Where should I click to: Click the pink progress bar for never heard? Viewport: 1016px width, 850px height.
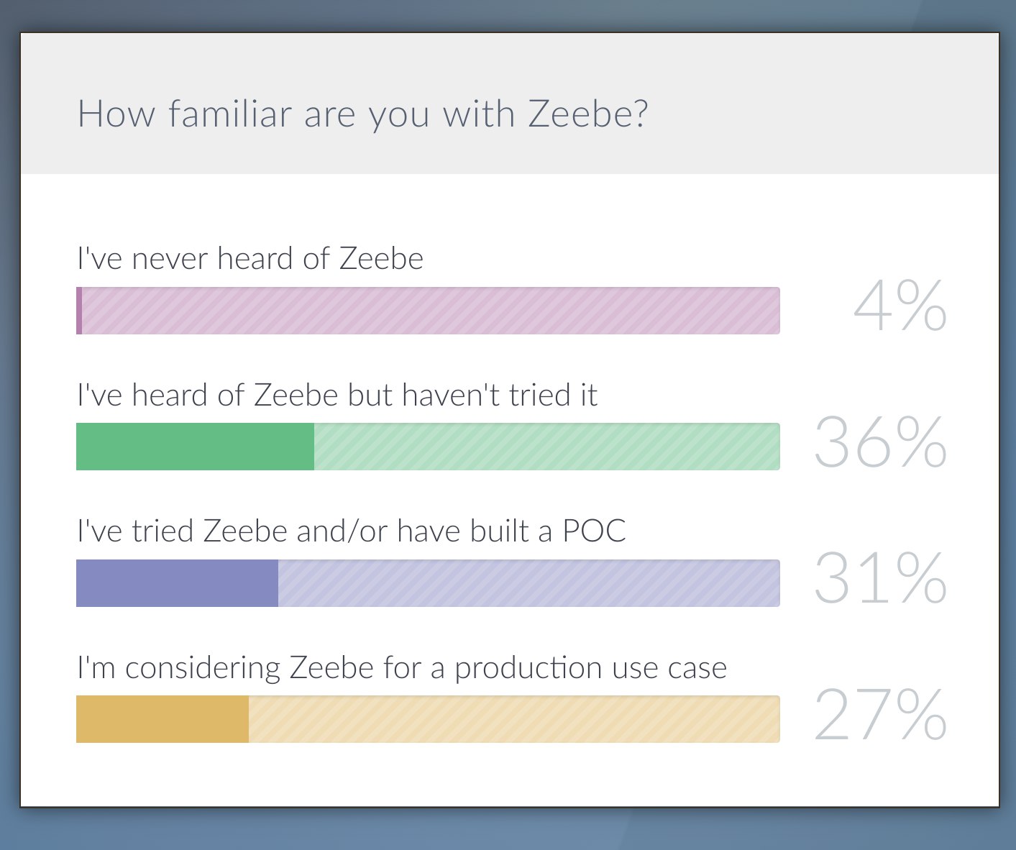coord(428,311)
